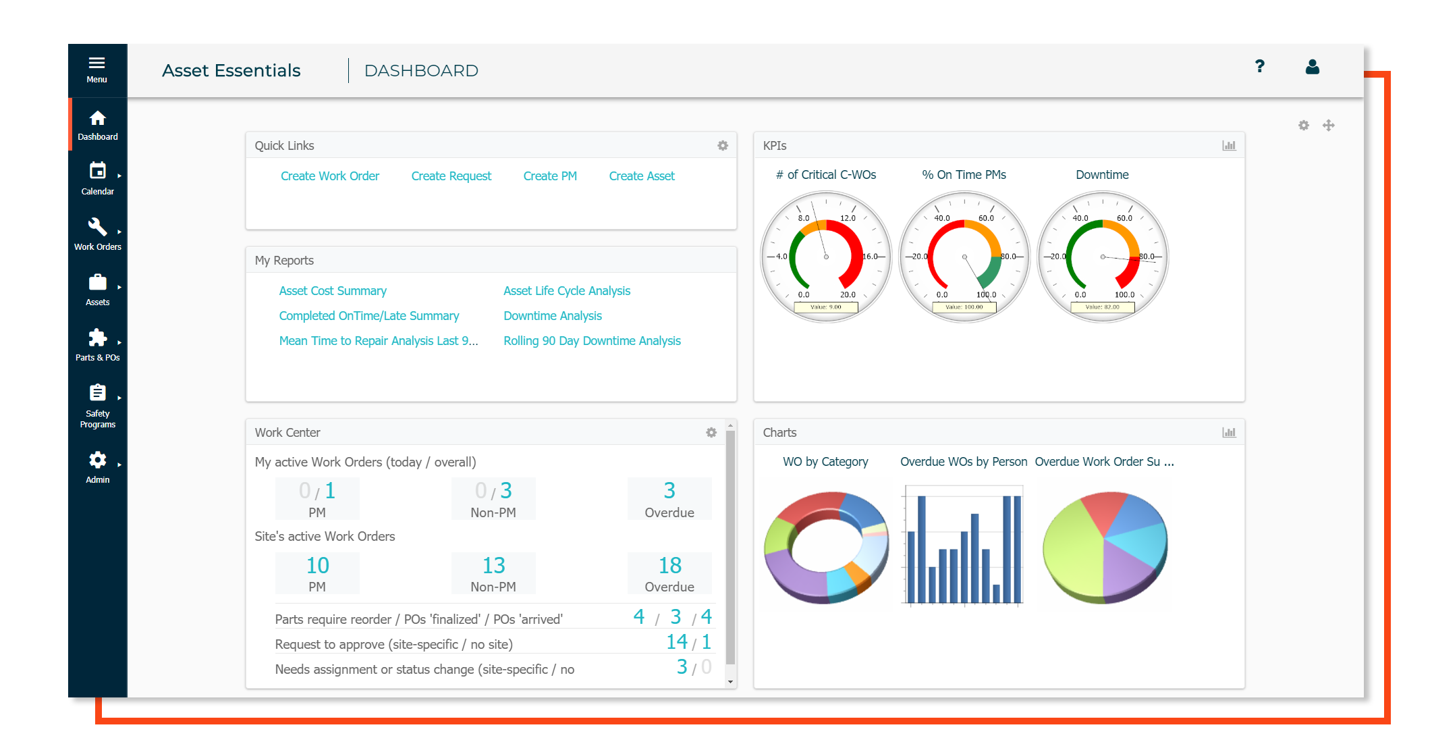The width and height of the screenshot is (1432, 742).
Task: Expand the Assets submenu arrow
Action: 119,287
